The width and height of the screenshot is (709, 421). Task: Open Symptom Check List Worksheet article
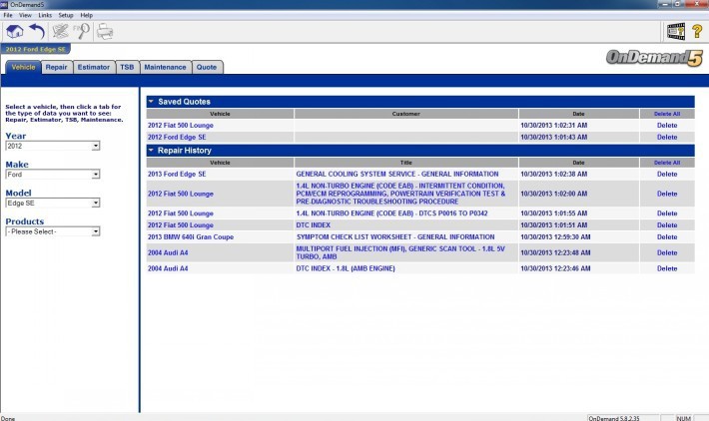tap(395, 236)
